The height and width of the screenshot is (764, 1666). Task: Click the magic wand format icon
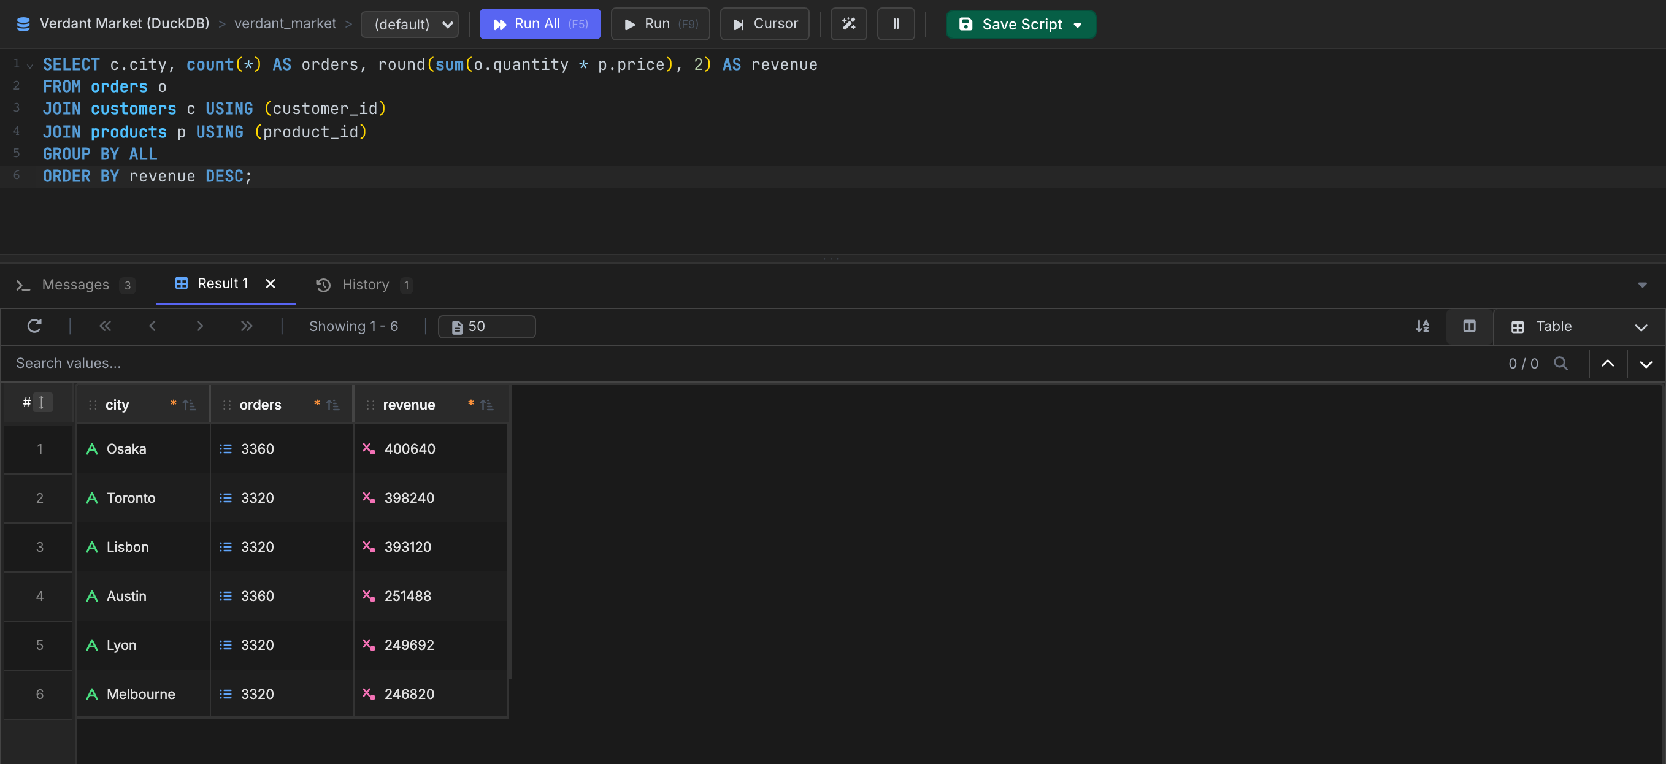pos(848,24)
